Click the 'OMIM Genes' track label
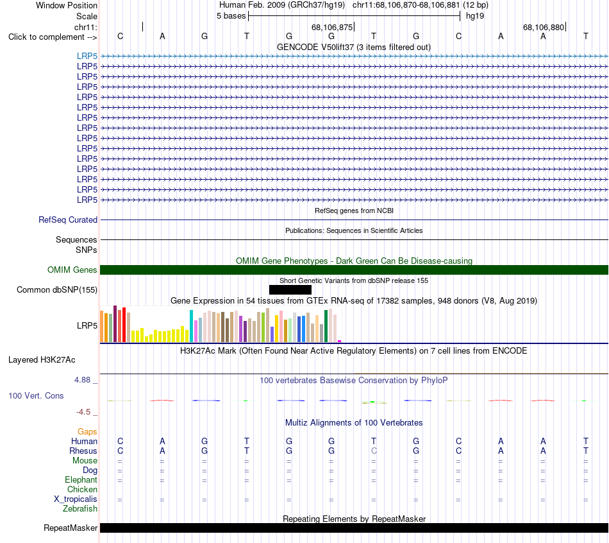Image resolution: width=609 pixels, height=543 pixels. pos(72,270)
